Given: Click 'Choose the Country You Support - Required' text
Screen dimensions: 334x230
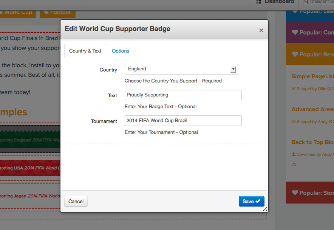Looking at the screenshot, I should tap(173, 81).
